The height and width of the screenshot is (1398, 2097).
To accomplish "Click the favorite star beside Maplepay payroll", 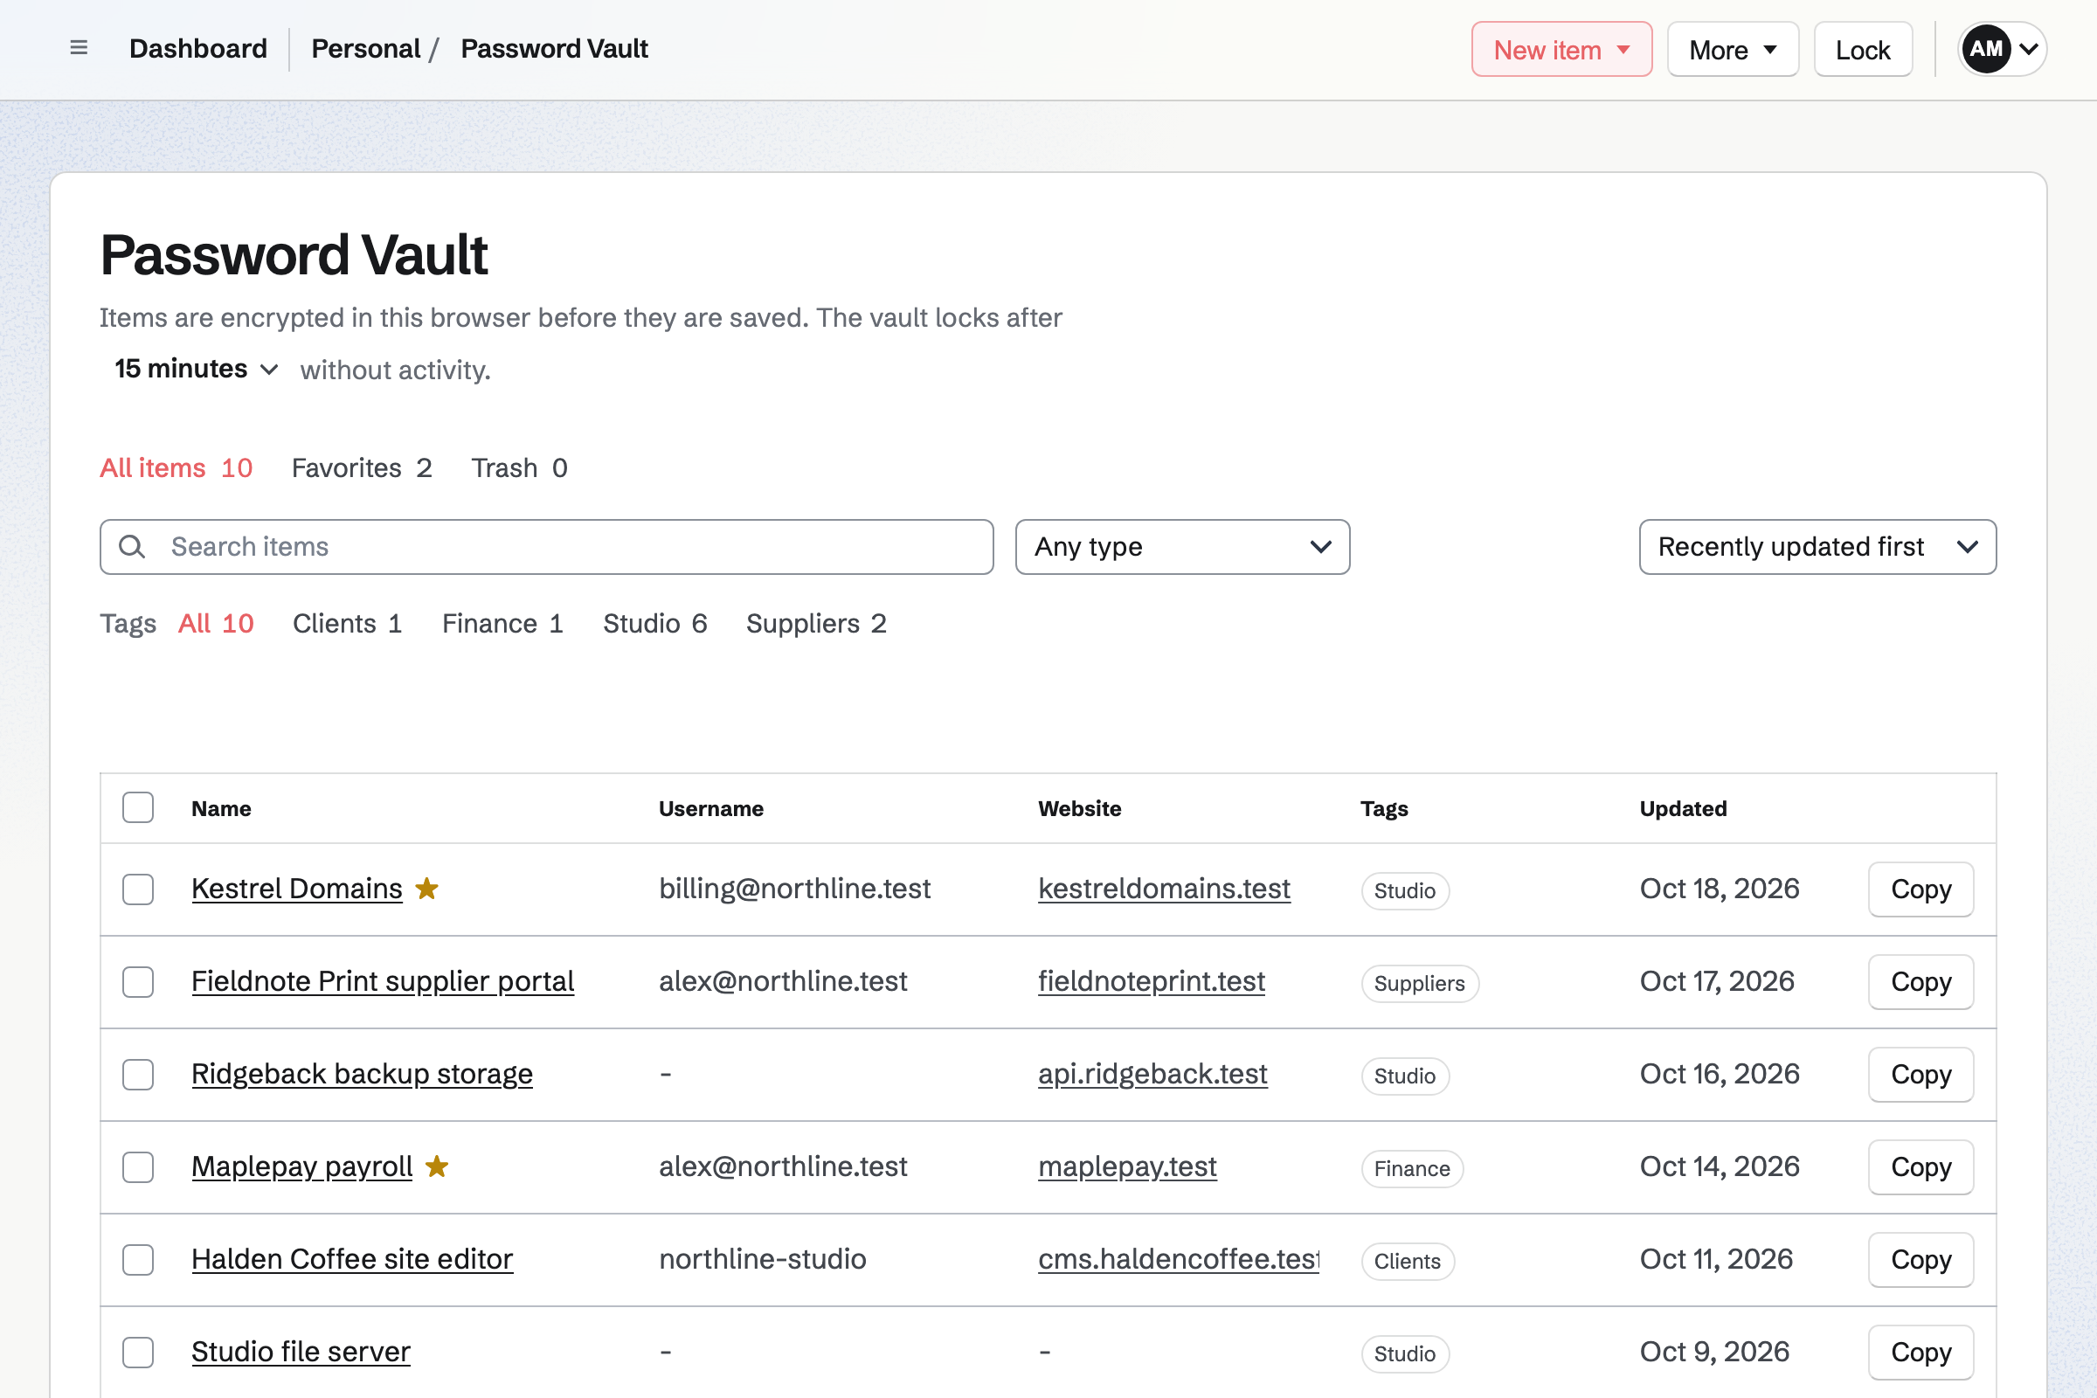I will click(x=437, y=1166).
